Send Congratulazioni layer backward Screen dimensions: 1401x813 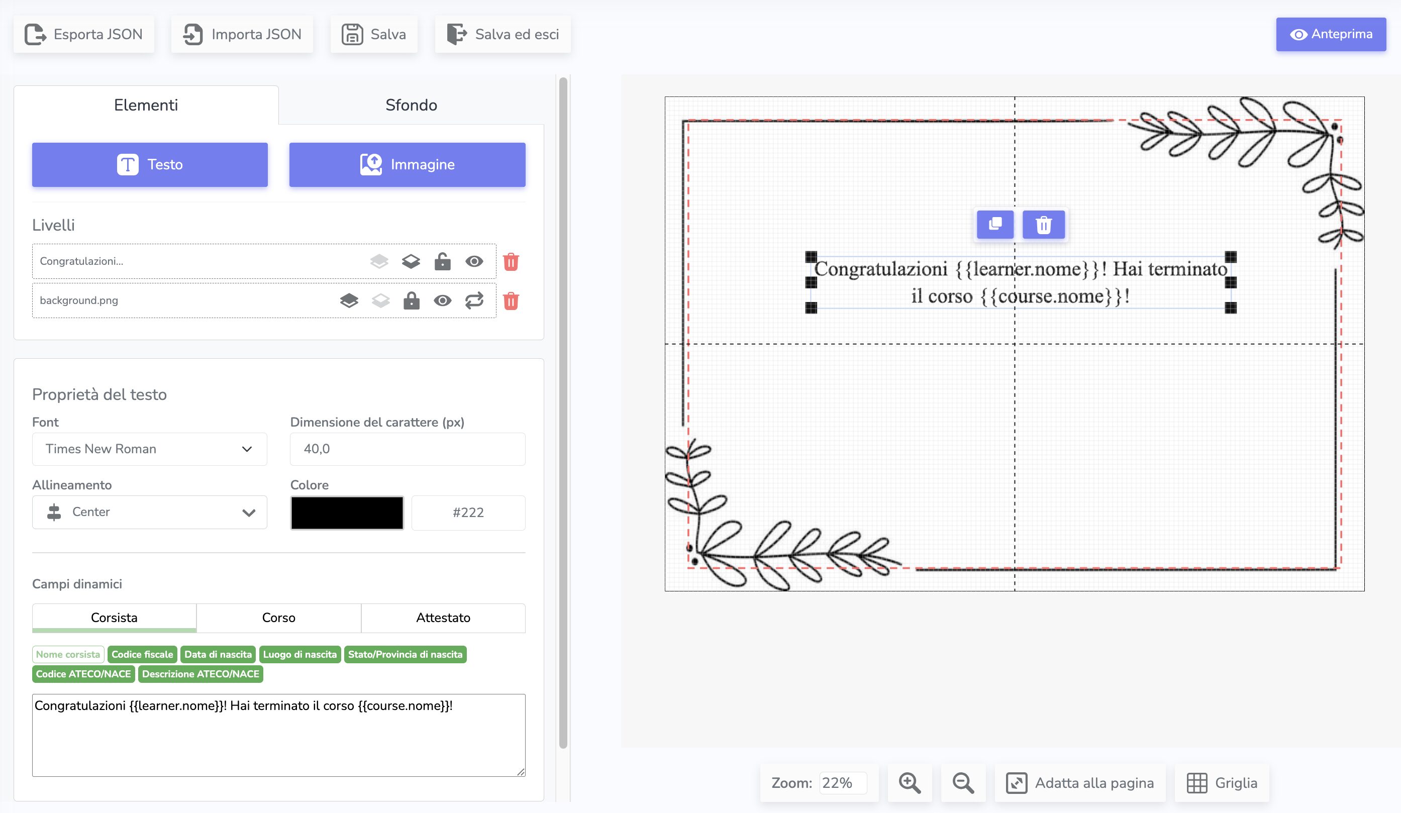[410, 261]
